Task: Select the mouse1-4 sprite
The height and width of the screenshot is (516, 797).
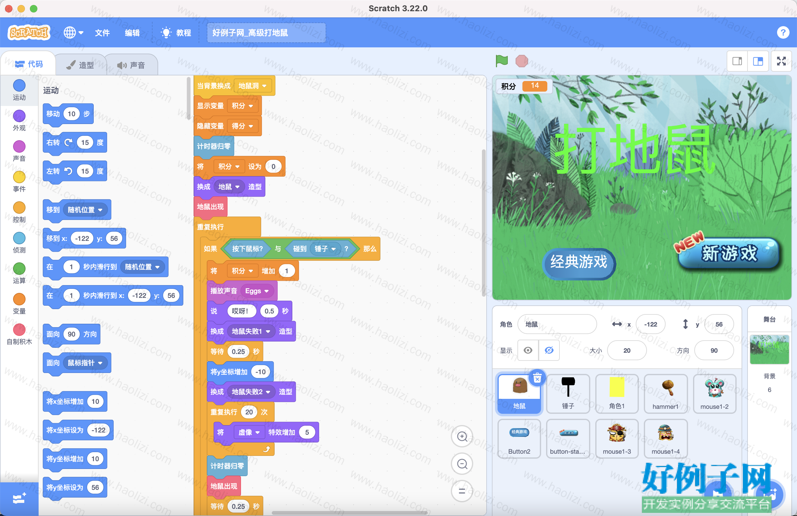Action: point(666,438)
